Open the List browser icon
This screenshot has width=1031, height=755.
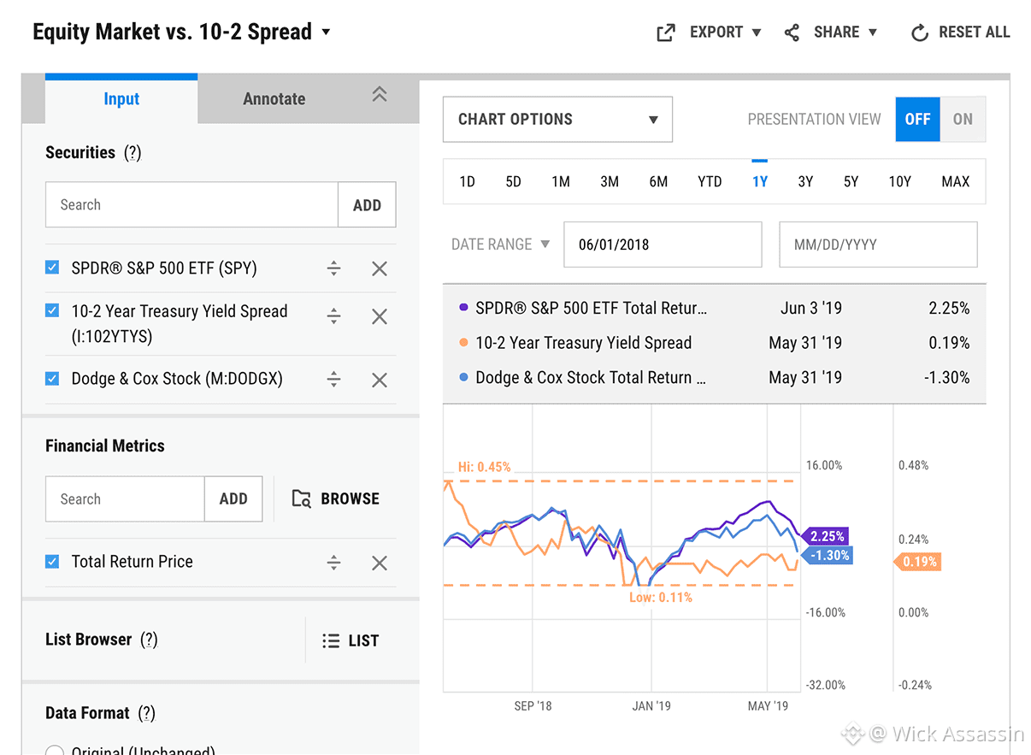331,640
